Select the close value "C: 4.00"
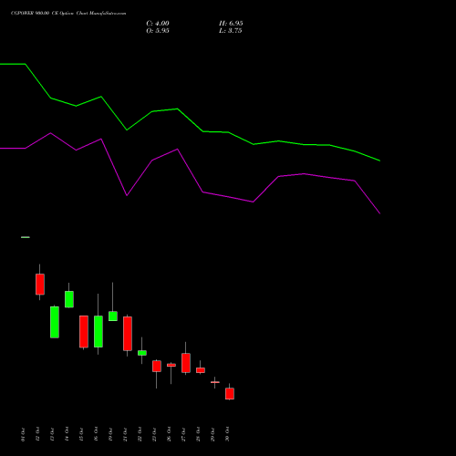Image resolution: width=456 pixels, height=456 pixels. pos(158,23)
